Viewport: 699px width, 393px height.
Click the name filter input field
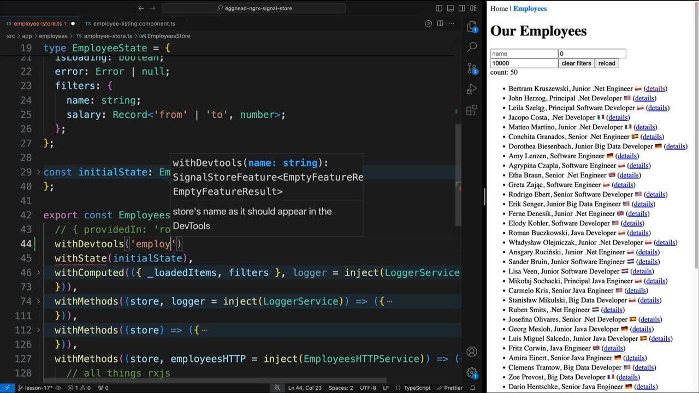point(524,53)
